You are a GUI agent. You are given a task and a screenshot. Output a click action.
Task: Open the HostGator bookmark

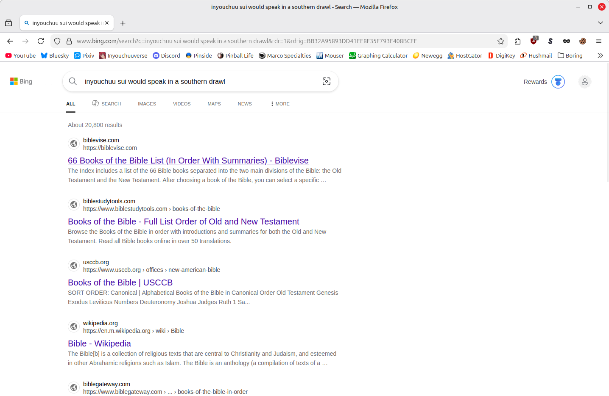click(x=465, y=55)
